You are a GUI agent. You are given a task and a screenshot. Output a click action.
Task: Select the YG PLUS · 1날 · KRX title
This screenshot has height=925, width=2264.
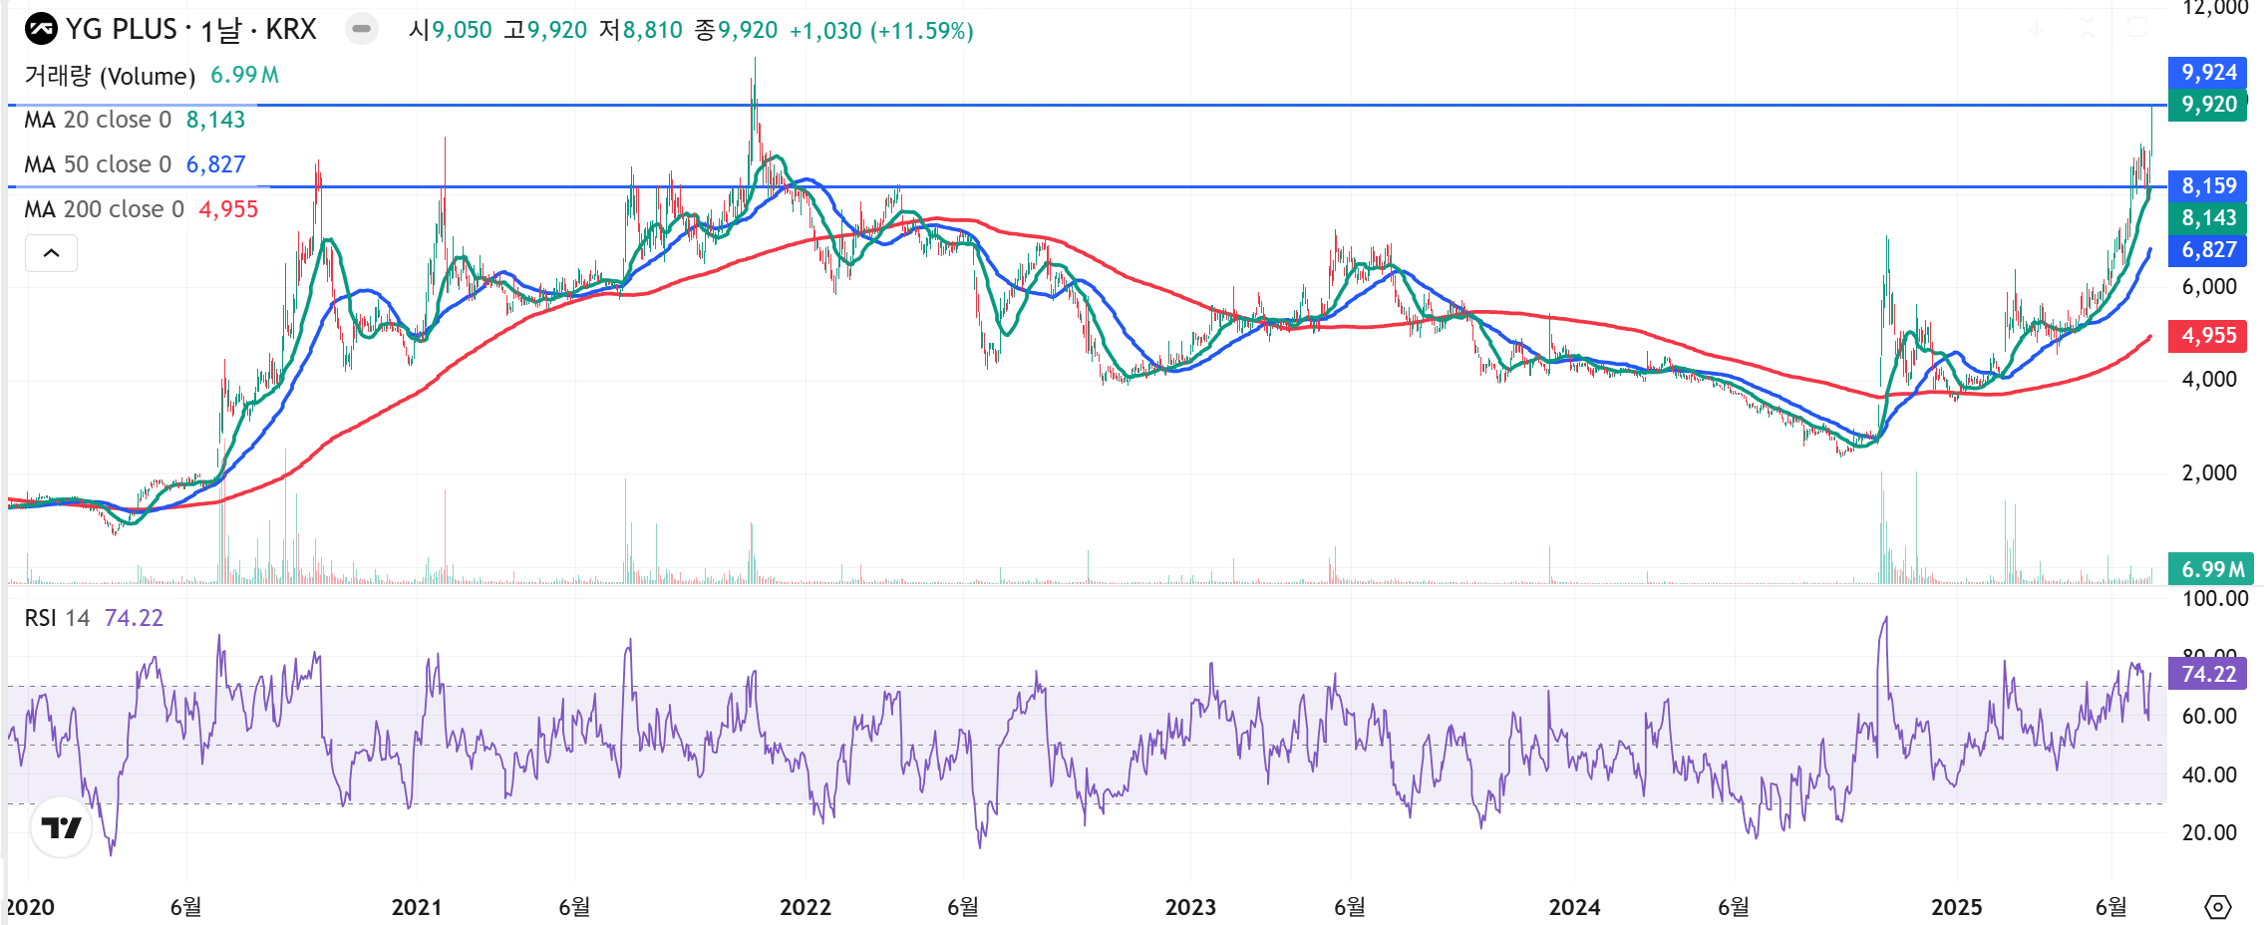point(191,30)
